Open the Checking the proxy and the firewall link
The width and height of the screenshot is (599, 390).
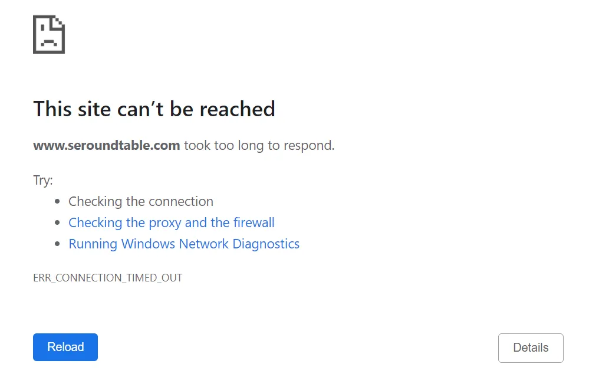click(x=171, y=223)
